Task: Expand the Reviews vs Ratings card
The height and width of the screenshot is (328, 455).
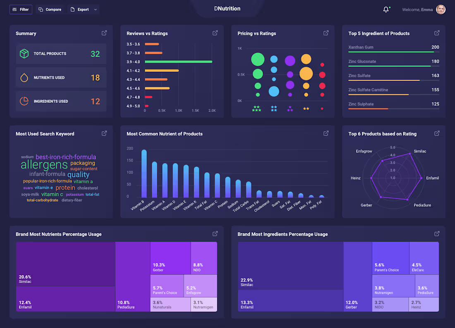Action: click(x=215, y=33)
